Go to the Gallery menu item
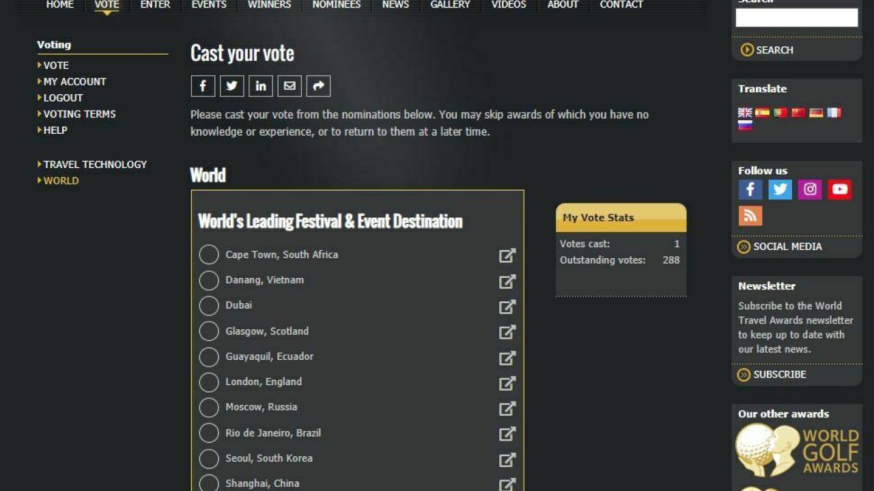This screenshot has height=491, width=874. tap(450, 5)
